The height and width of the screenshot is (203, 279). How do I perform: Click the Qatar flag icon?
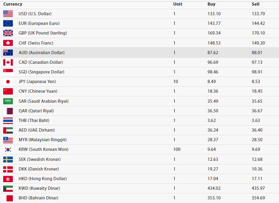[8, 111]
